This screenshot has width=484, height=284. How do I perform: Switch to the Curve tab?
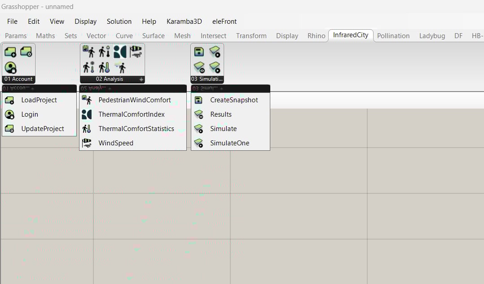pyautogui.click(x=124, y=36)
